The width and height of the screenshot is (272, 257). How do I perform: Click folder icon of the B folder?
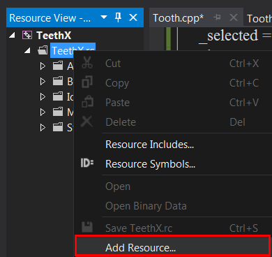click(58, 81)
